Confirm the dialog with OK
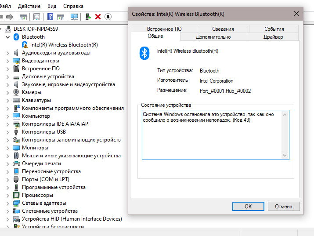 pos(248,207)
